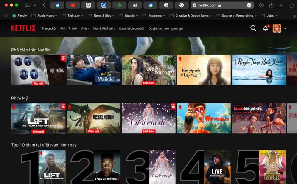The width and height of the screenshot is (297, 184).
Task: Switch to the first Twitter bird tab
Action: [57, 5]
